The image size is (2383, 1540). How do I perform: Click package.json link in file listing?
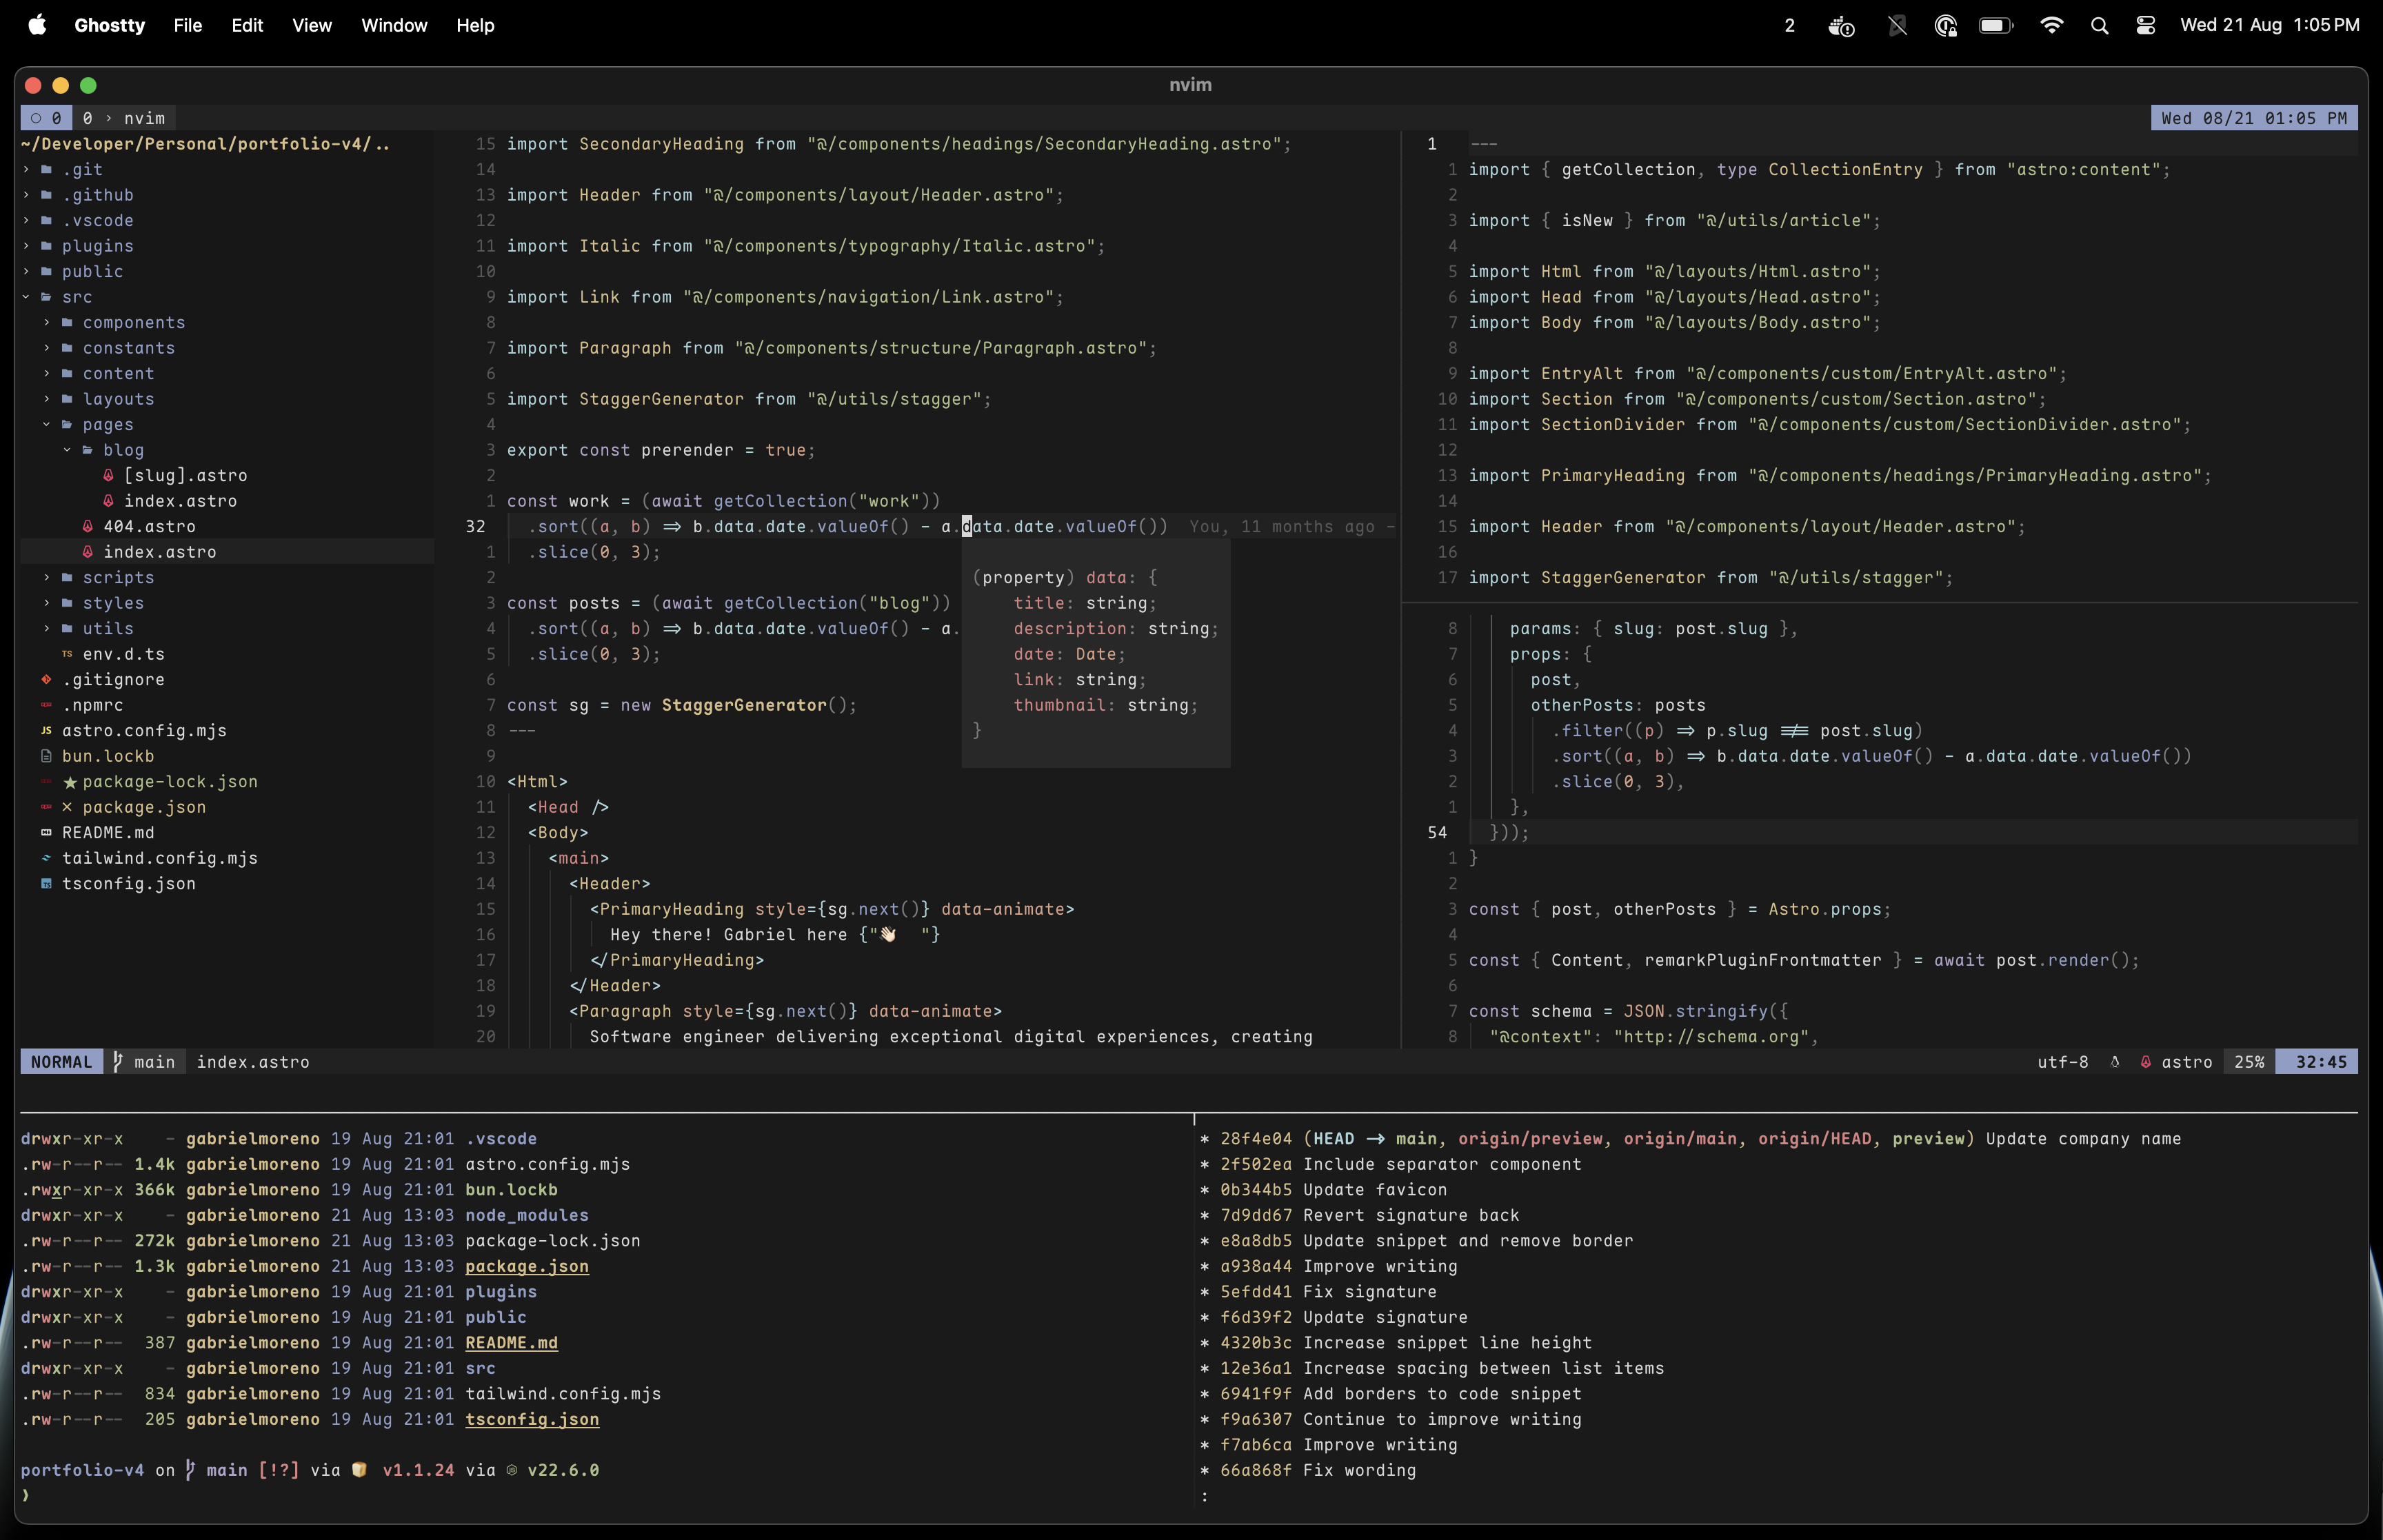pyautogui.click(x=526, y=1266)
